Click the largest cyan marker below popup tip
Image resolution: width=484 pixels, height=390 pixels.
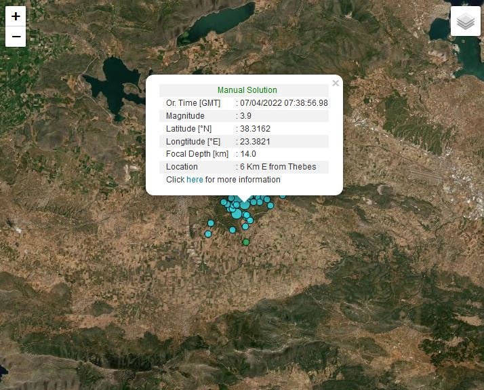click(245, 204)
